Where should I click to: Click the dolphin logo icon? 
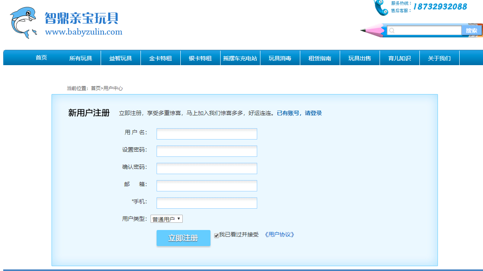click(x=23, y=23)
